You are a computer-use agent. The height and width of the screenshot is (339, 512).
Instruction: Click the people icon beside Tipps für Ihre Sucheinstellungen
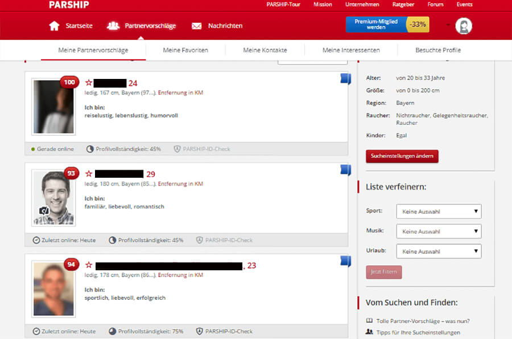pyautogui.click(x=369, y=332)
